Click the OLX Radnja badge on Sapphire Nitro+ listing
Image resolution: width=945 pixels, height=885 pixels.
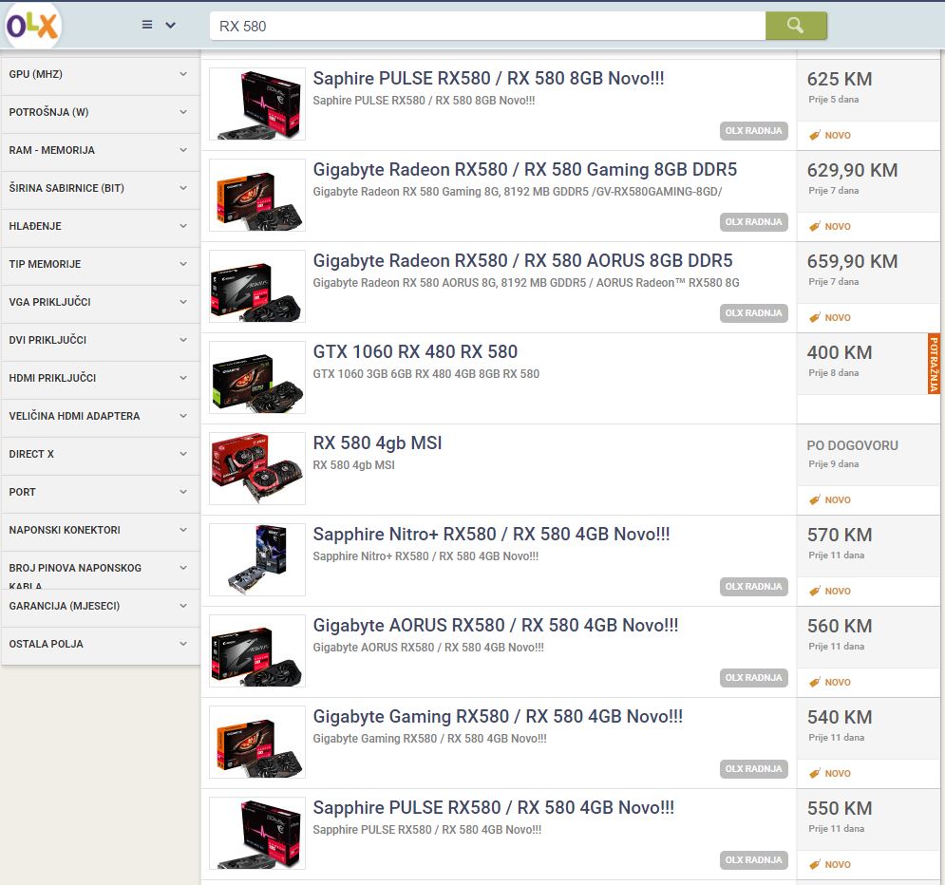tap(753, 587)
